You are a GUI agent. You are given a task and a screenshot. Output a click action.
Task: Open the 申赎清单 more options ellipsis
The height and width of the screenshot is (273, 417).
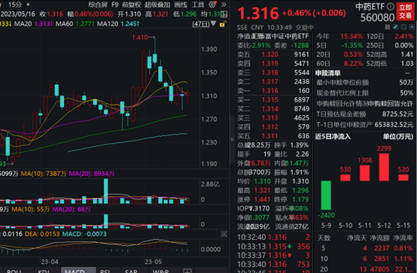tap(407, 73)
